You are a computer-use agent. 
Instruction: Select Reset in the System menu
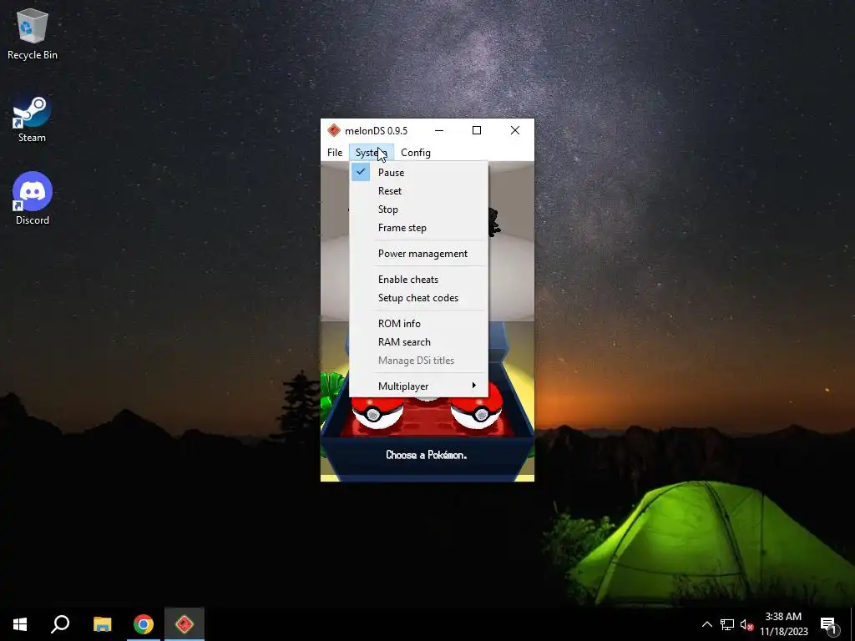[x=418, y=191]
